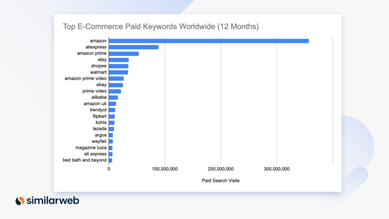Click the 'shopee' bar
Image resolution: width=389 pixels, height=219 pixels.
pos(119,66)
